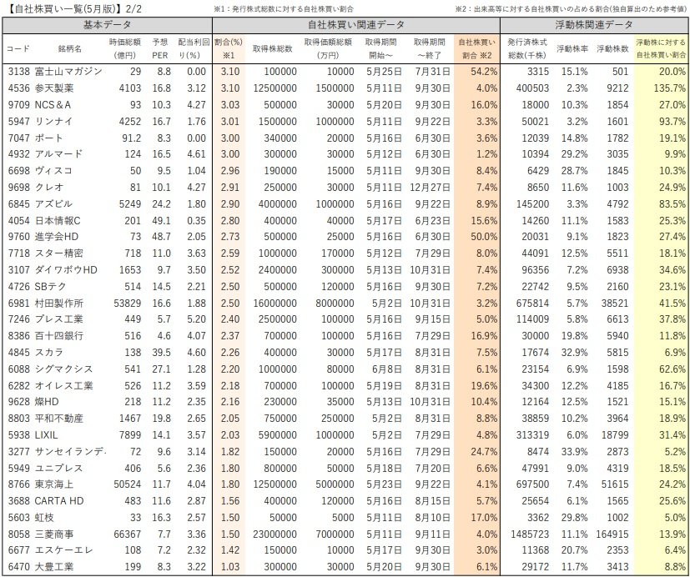The width and height of the screenshot is (690, 577).
Task: Click the 予想 PER column header
Action: (x=160, y=49)
